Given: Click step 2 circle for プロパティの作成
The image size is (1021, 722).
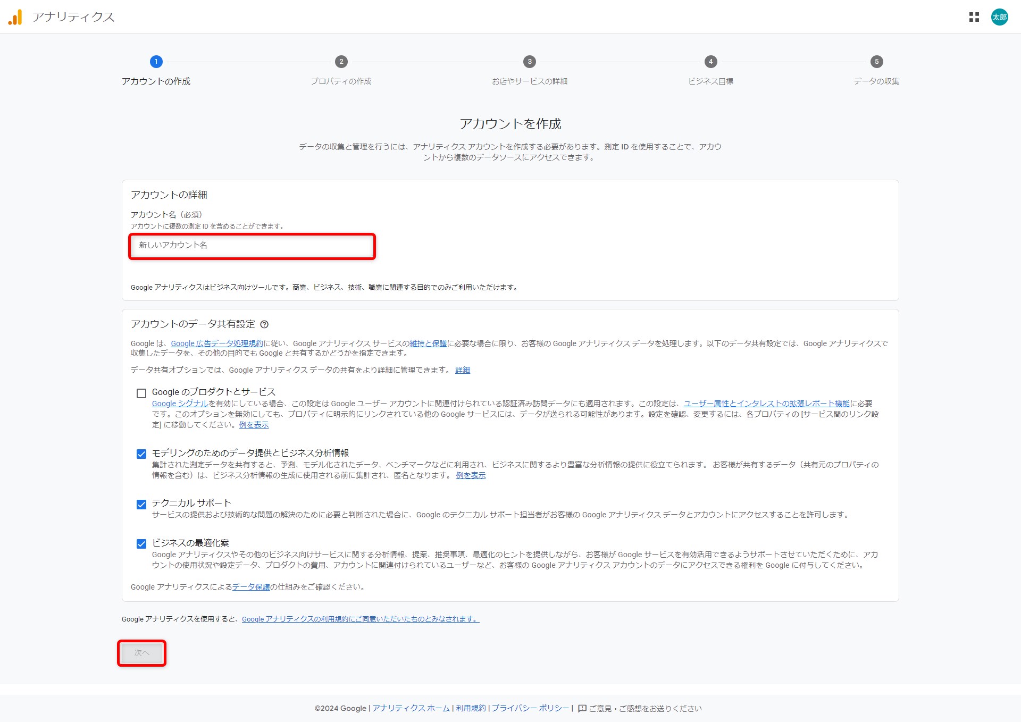Looking at the screenshot, I should (341, 62).
